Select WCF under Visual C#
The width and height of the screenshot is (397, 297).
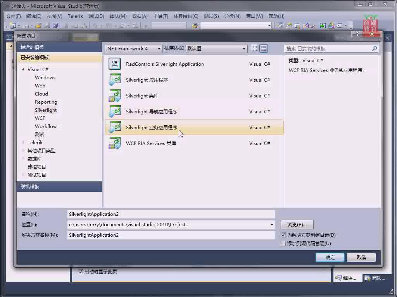click(40, 118)
